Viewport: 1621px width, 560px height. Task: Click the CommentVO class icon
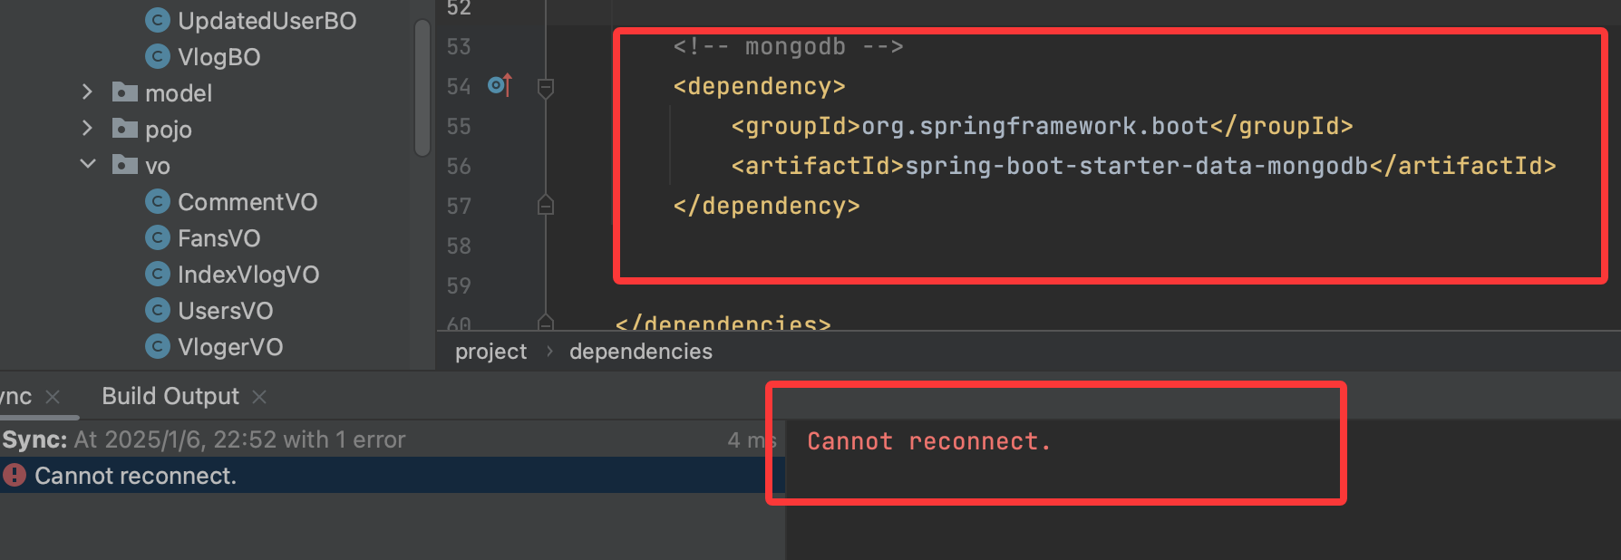pos(158,201)
